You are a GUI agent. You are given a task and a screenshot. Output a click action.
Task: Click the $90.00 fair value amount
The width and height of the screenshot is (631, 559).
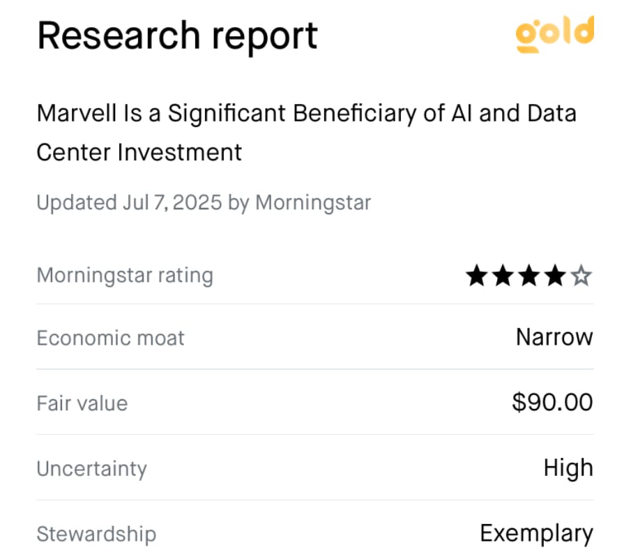[552, 402]
